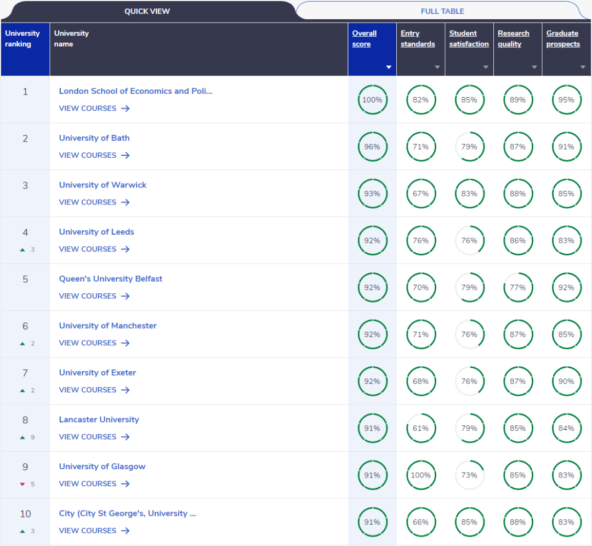Open University of Bath page
Image resolution: width=592 pixels, height=546 pixels.
[94, 138]
